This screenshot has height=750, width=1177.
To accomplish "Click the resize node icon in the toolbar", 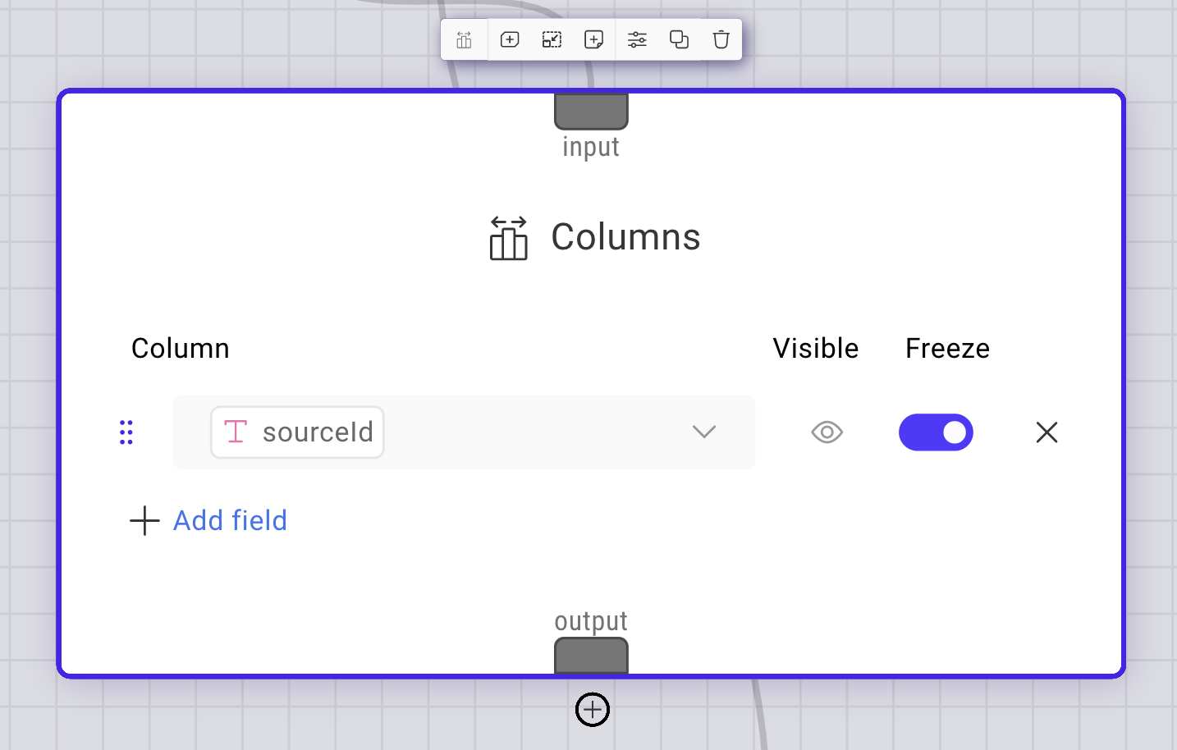I will 552,39.
